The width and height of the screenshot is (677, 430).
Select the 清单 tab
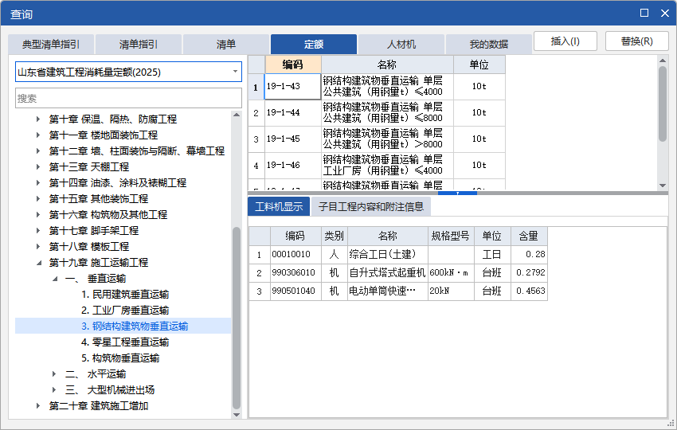(226, 44)
